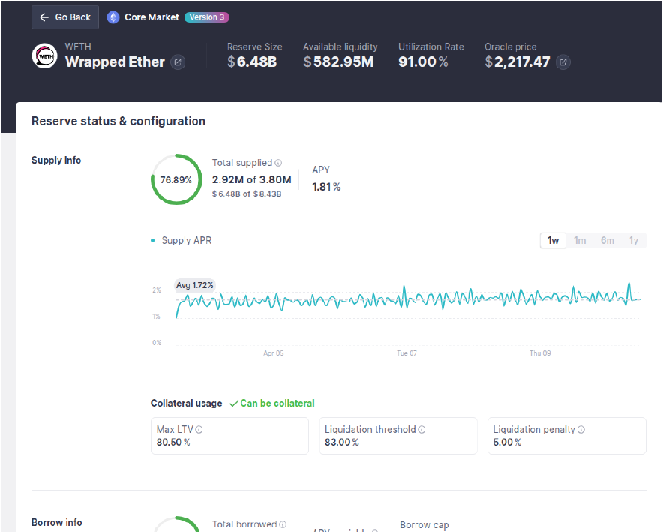Viewport: 663px width, 532px height.
Task: Click Liquidation penalty info icon
Action: point(581,430)
